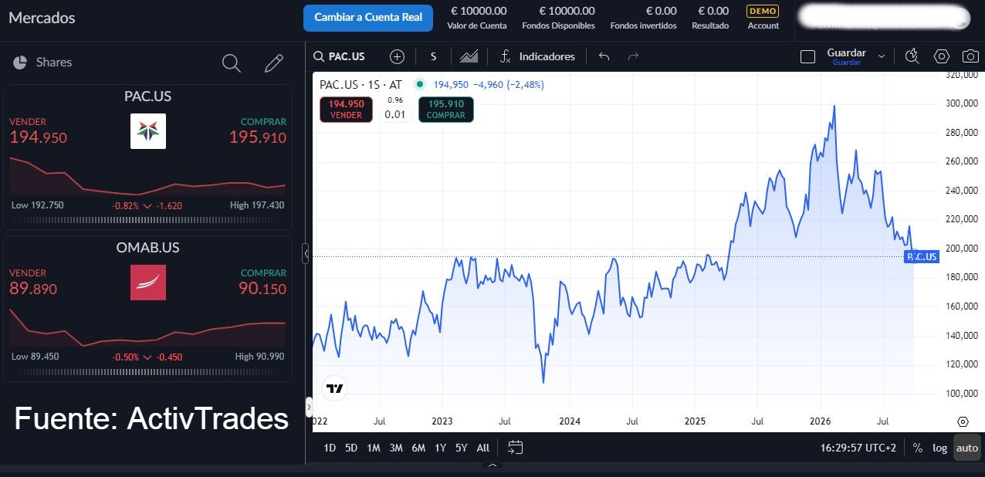Toggle percent scale on the price axis
Screen dimensions: 985x477
pos(918,448)
